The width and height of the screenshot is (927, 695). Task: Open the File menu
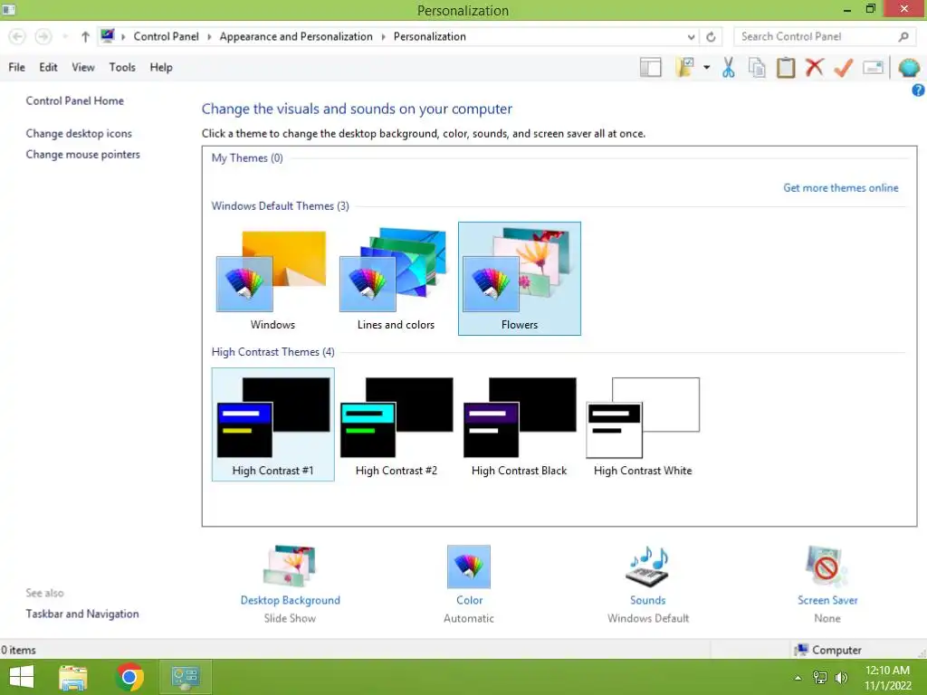pos(16,67)
